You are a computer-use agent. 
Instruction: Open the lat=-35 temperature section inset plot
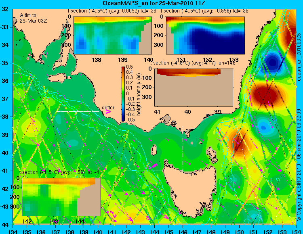point(205,36)
